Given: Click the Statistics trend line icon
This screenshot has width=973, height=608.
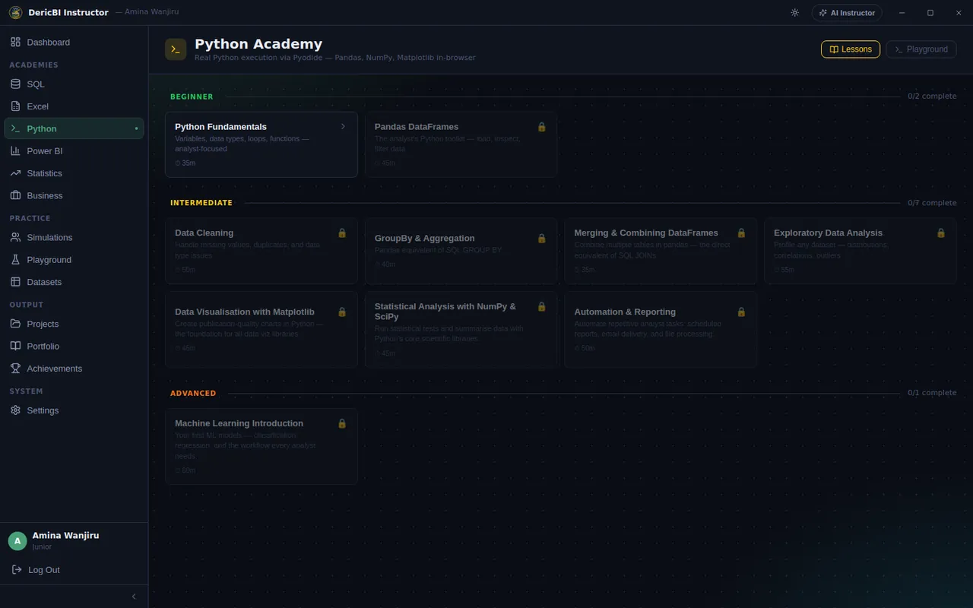Looking at the screenshot, I should (15, 173).
